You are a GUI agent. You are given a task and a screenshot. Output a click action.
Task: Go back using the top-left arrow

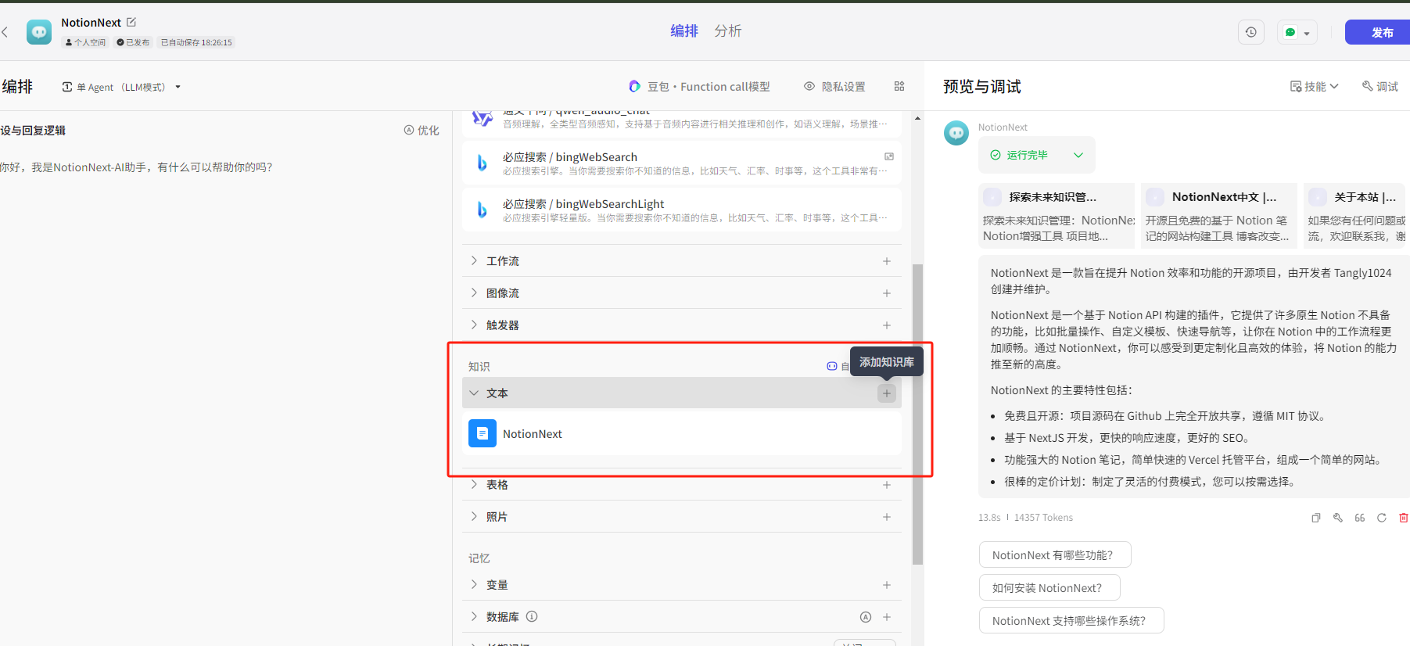pos(5,32)
